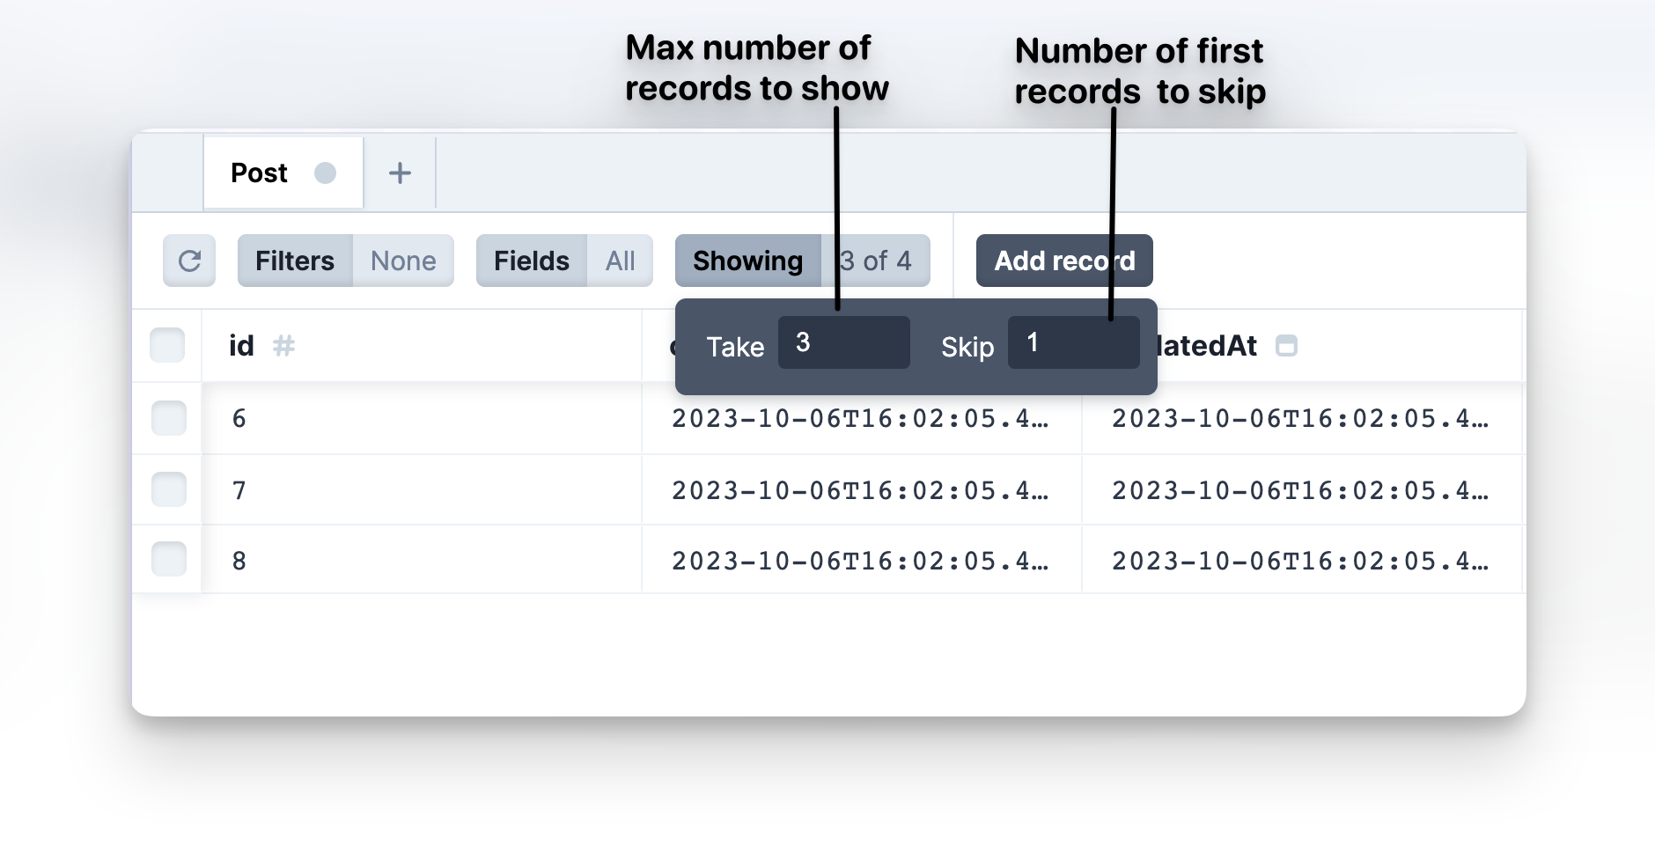Click the calendar icon next to updatedAt
The height and width of the screenshot is (845, 1655).
click(1286, 346)
